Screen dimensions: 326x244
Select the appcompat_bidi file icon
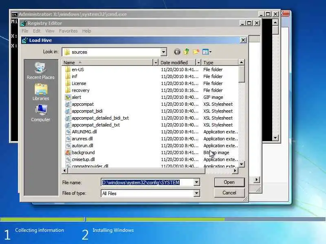(68, 111)
